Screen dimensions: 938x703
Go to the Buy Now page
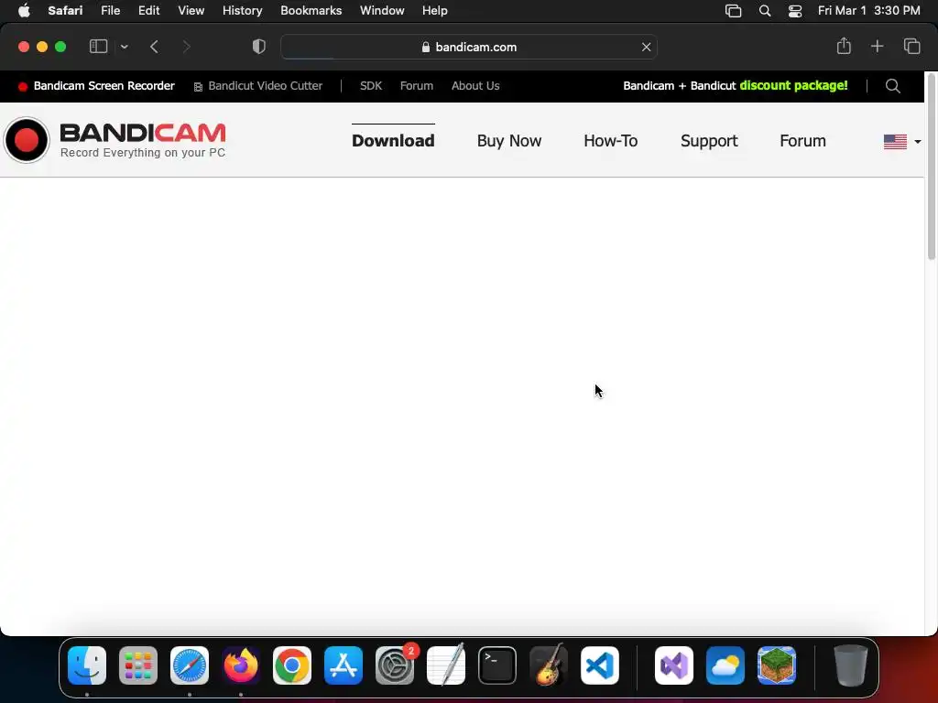(x=509, y=140)
